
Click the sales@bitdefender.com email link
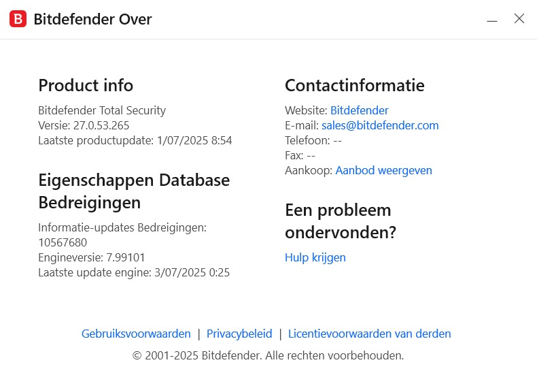click(x=380, y=125)
